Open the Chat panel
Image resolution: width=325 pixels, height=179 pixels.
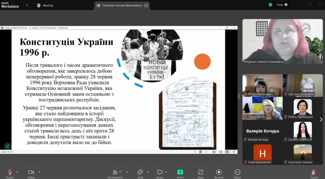pyautogui.click(x=140, y=173)
